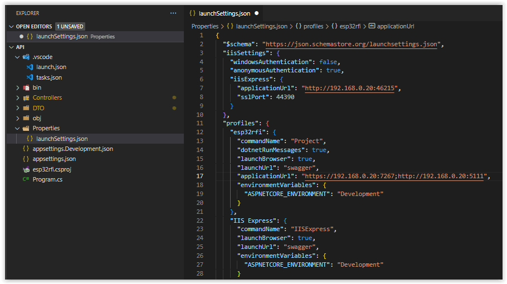Click the Properties folder icon
Viewport: 507px width, 284px height.
coord(26,128)
